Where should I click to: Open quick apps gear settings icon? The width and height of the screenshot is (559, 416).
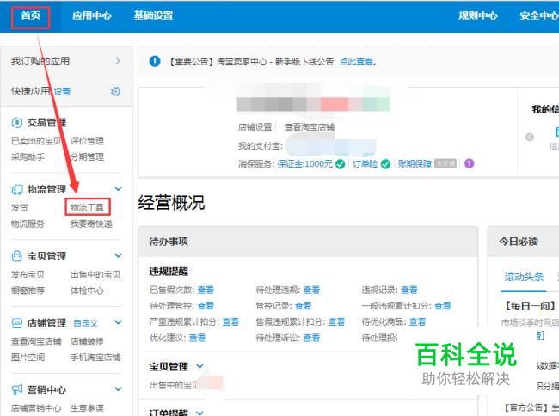pos(115,91)
